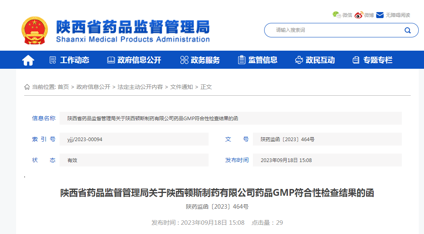Click the 状态 label
424x234 pixels.
43,160
